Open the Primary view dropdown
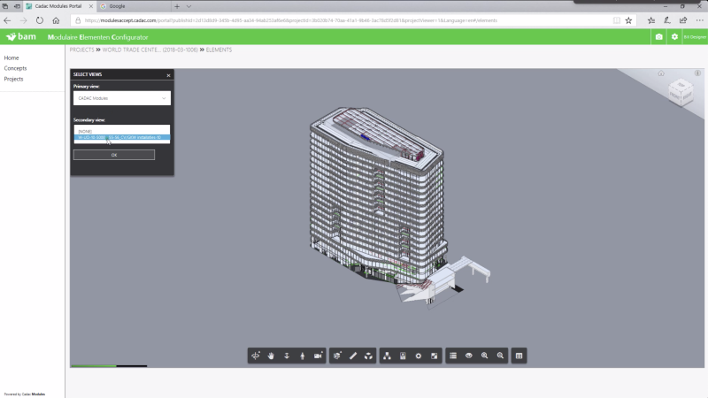 (x=121, y=98)
